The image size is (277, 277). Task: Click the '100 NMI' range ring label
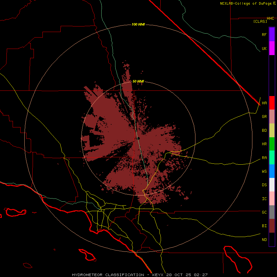point(138,24)
